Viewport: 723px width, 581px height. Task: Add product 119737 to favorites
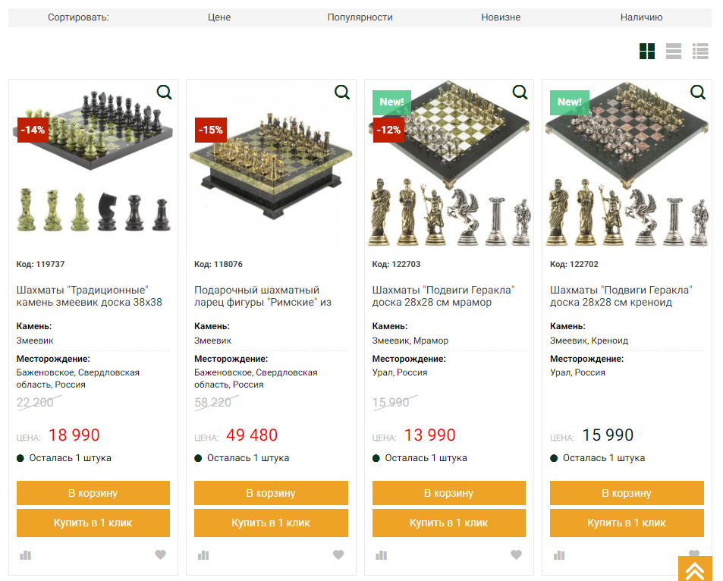[161, 555]
